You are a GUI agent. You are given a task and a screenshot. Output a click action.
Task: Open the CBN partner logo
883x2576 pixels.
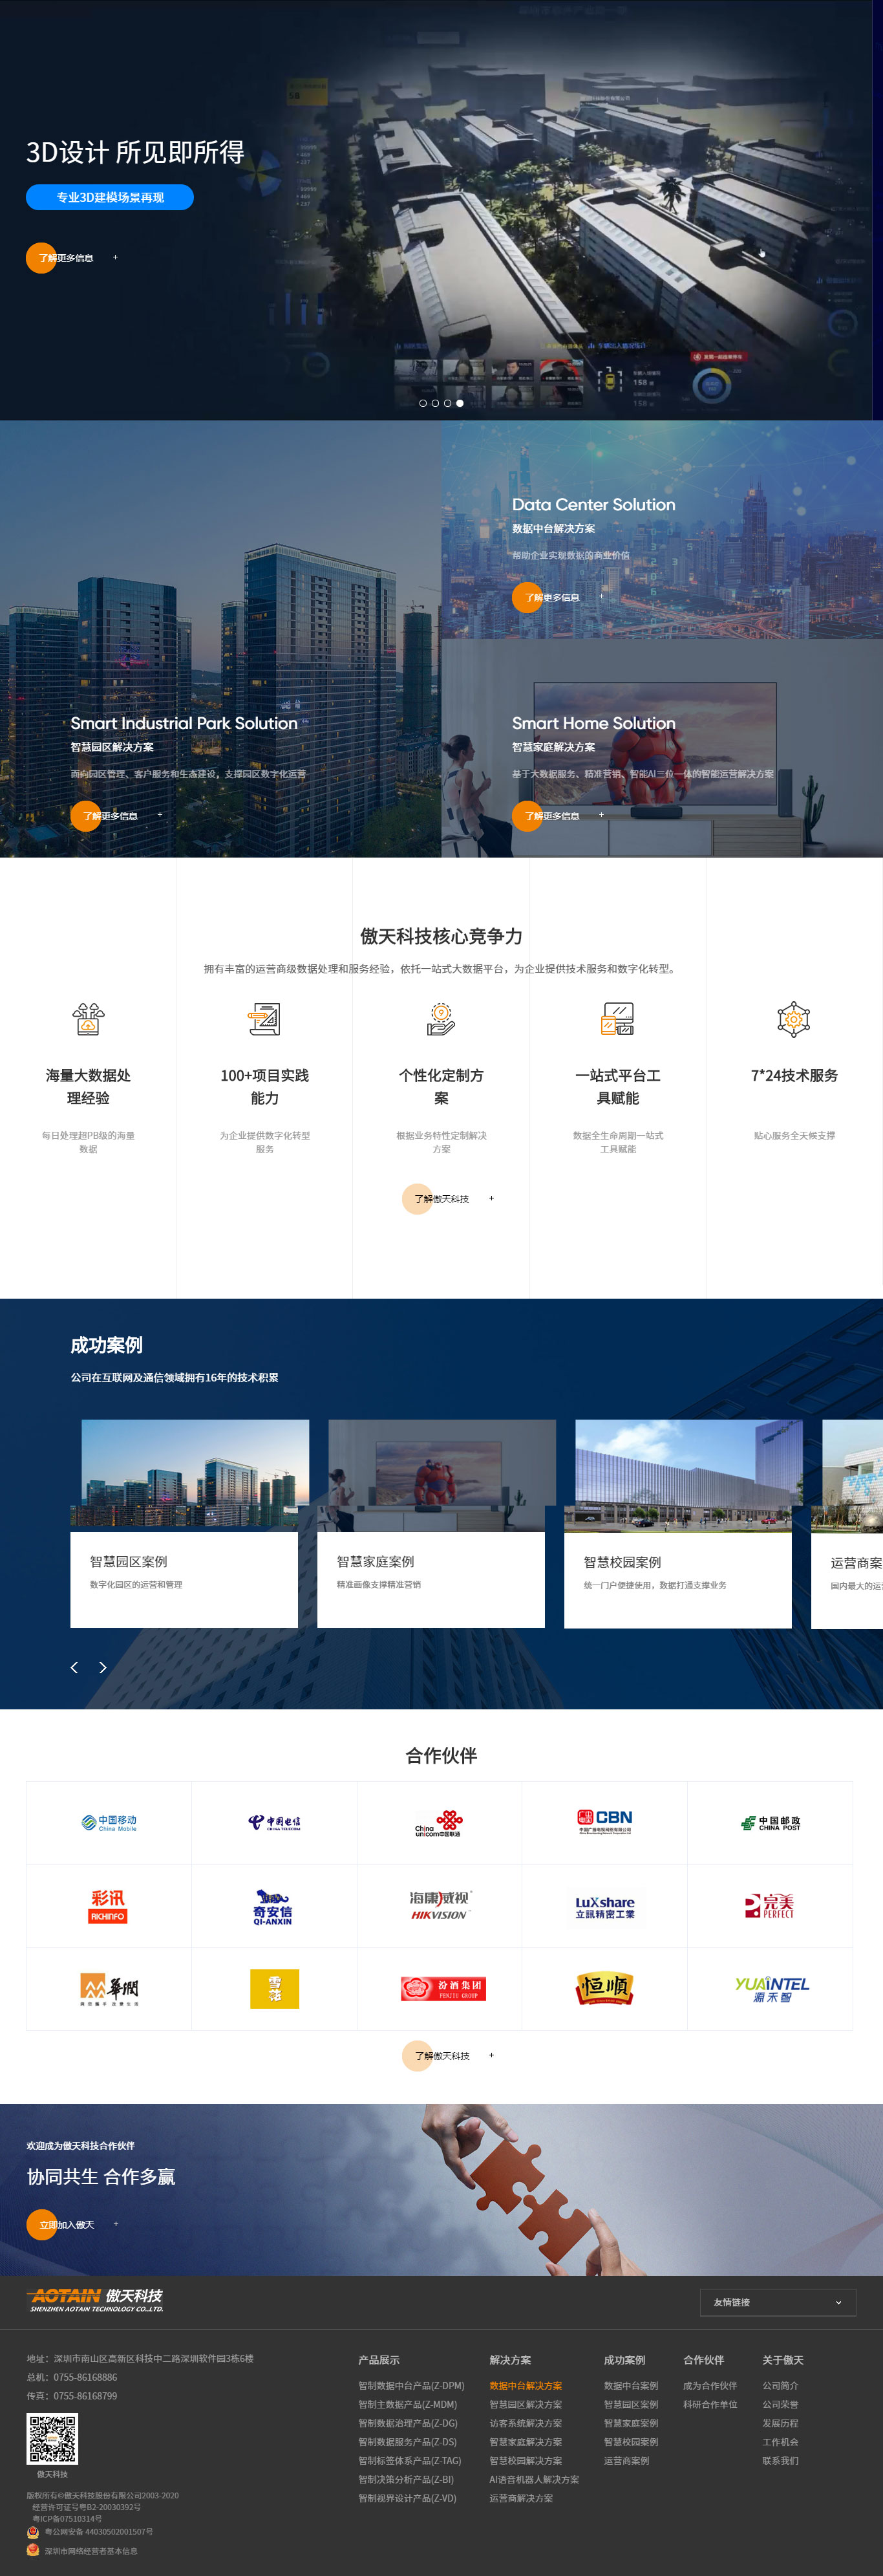coord(604,1822)
